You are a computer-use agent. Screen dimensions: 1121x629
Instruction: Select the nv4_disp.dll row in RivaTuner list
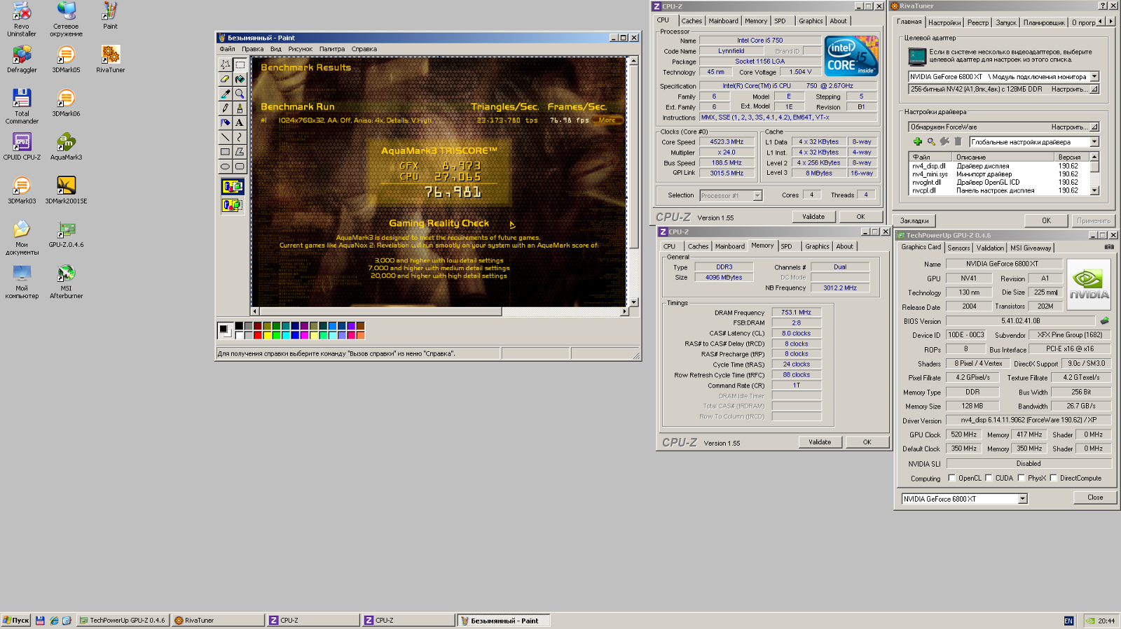pyautogui.click(x=999, y=167)
